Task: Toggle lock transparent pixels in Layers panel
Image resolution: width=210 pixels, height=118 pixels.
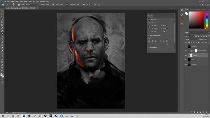Action: (189, 42)
